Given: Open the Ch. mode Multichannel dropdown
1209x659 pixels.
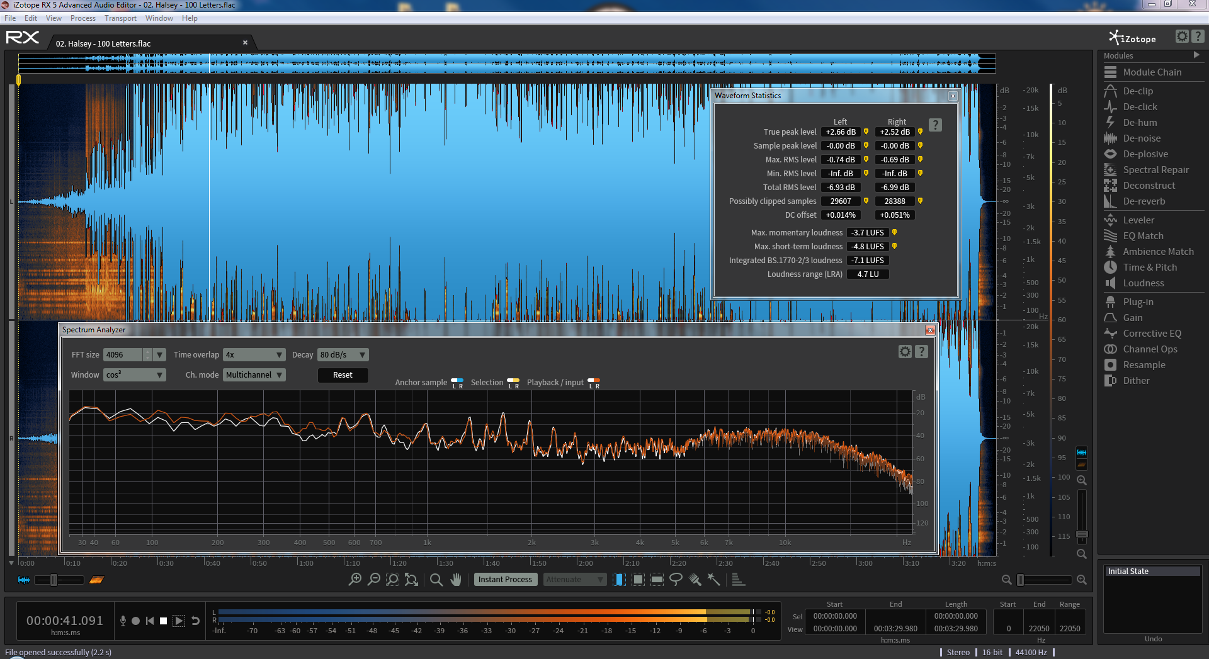Looking at the screenshot, I should point(254,375).
